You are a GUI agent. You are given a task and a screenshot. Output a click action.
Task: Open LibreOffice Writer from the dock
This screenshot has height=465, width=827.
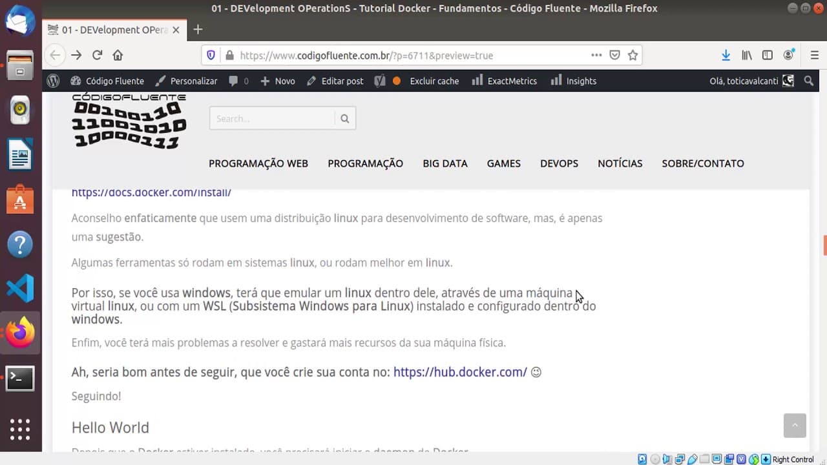pos(20,155)
